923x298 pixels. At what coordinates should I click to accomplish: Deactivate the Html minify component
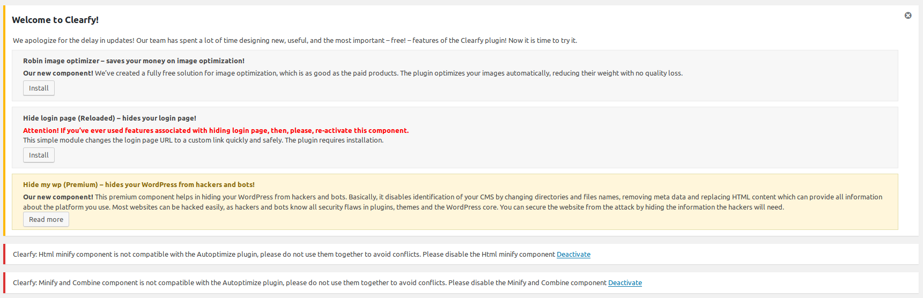pyautogui.click(x=573, y=255)
